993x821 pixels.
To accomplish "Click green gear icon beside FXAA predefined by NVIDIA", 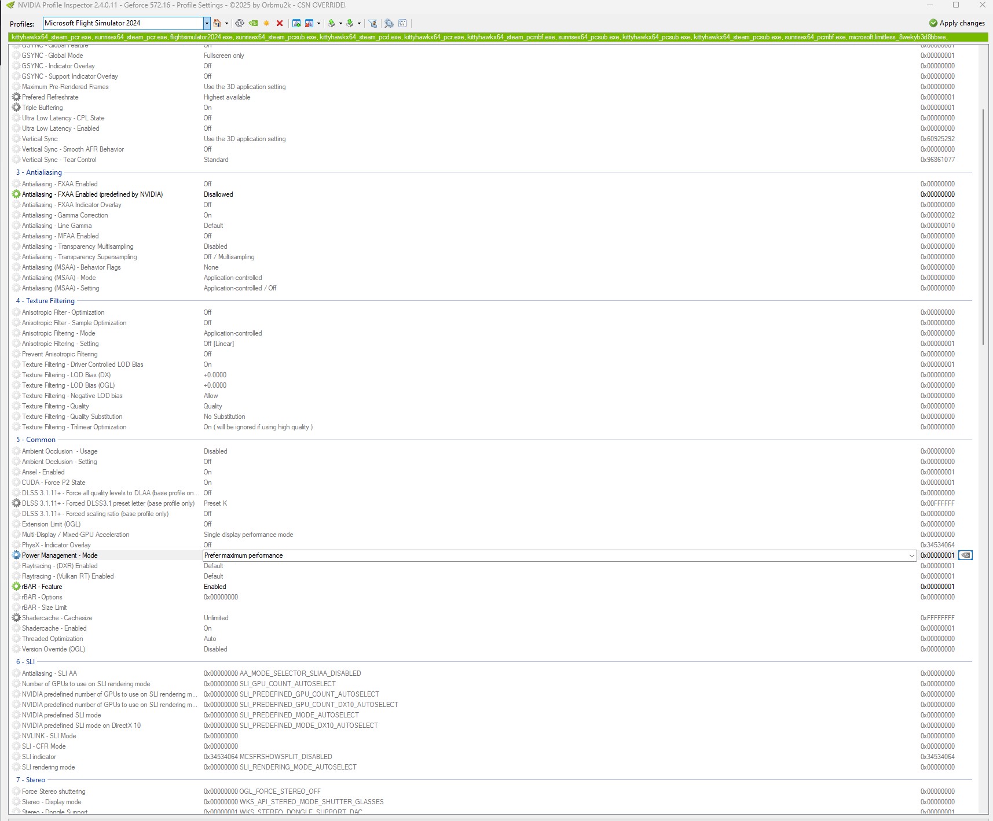I will click(x=16, y=194).
